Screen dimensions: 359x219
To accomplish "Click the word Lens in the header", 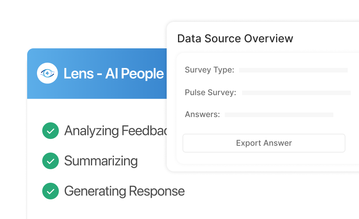I will coord(78,74).
